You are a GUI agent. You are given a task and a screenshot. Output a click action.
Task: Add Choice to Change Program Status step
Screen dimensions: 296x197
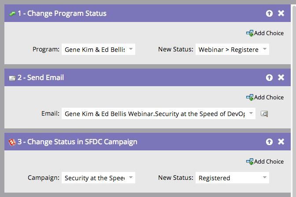click(x=265, y=33)
